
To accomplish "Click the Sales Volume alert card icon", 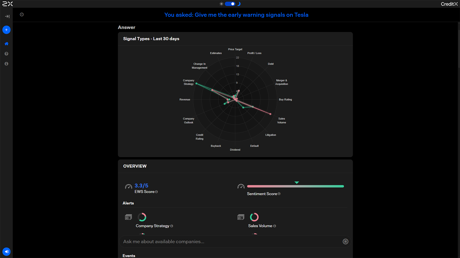I will 241,217.
